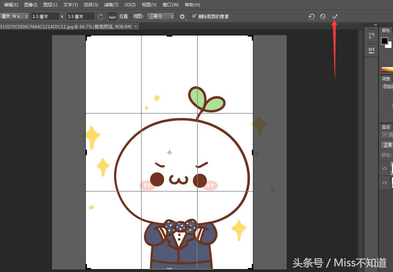Click the 图层 panel label

[x=385, y=127]
